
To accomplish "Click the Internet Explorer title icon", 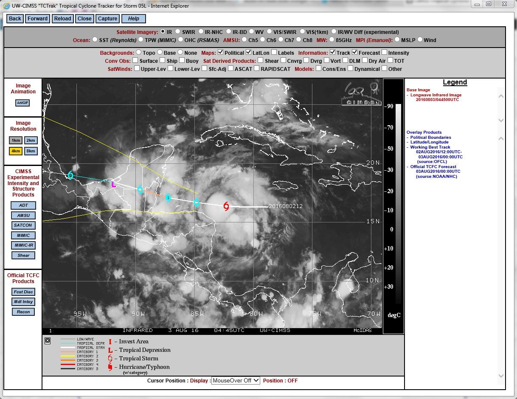I will click(x=6, y=6).
